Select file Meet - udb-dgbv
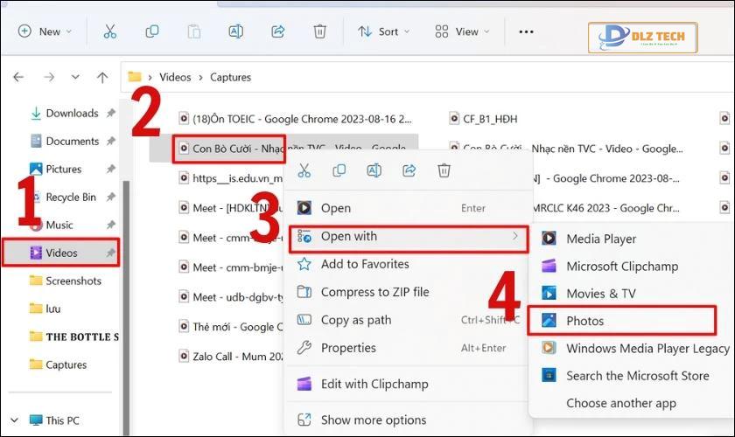 pyautogui.click(x=232, y=297)
